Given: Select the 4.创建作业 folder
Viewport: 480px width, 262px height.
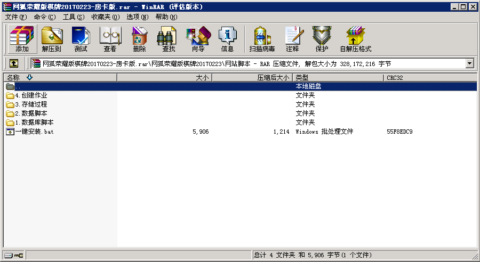Looking at the screenshot, I should coord(31,95).
